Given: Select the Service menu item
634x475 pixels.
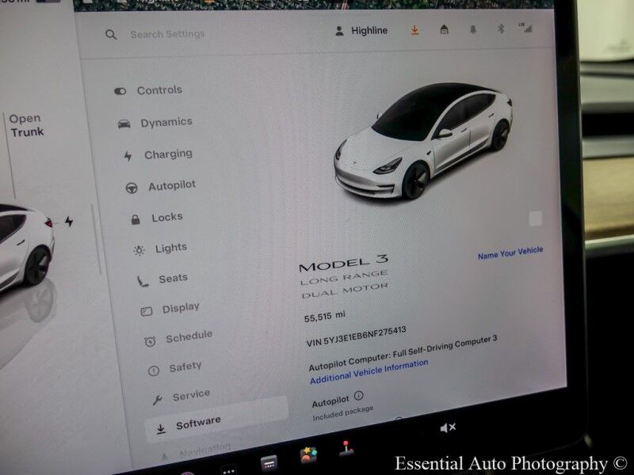Looking at the screenshot, I should click(x=181, y=397).
